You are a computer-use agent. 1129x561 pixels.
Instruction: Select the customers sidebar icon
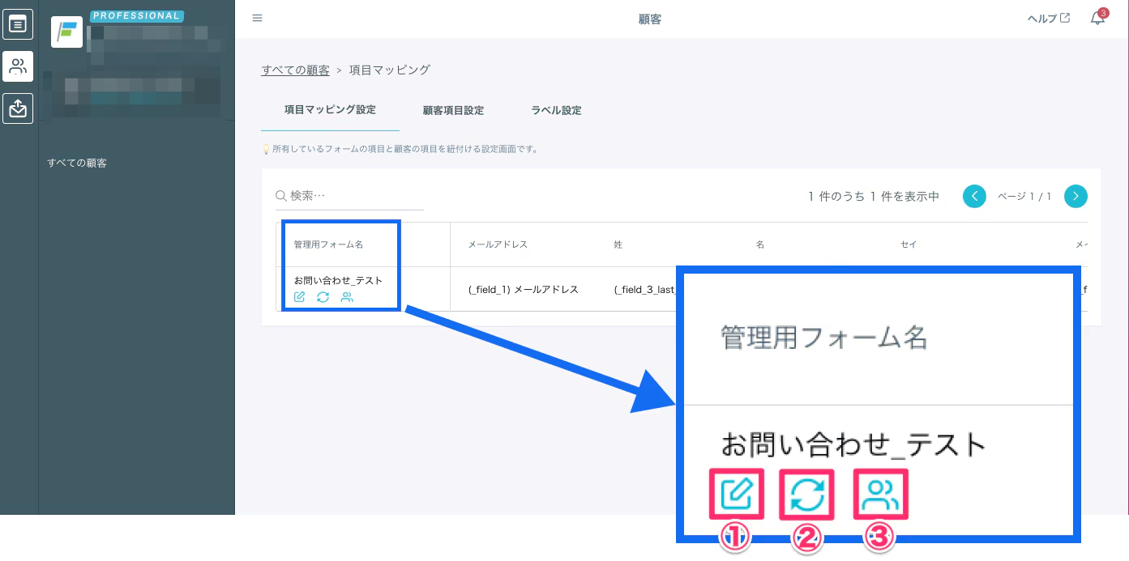[18, 66]
